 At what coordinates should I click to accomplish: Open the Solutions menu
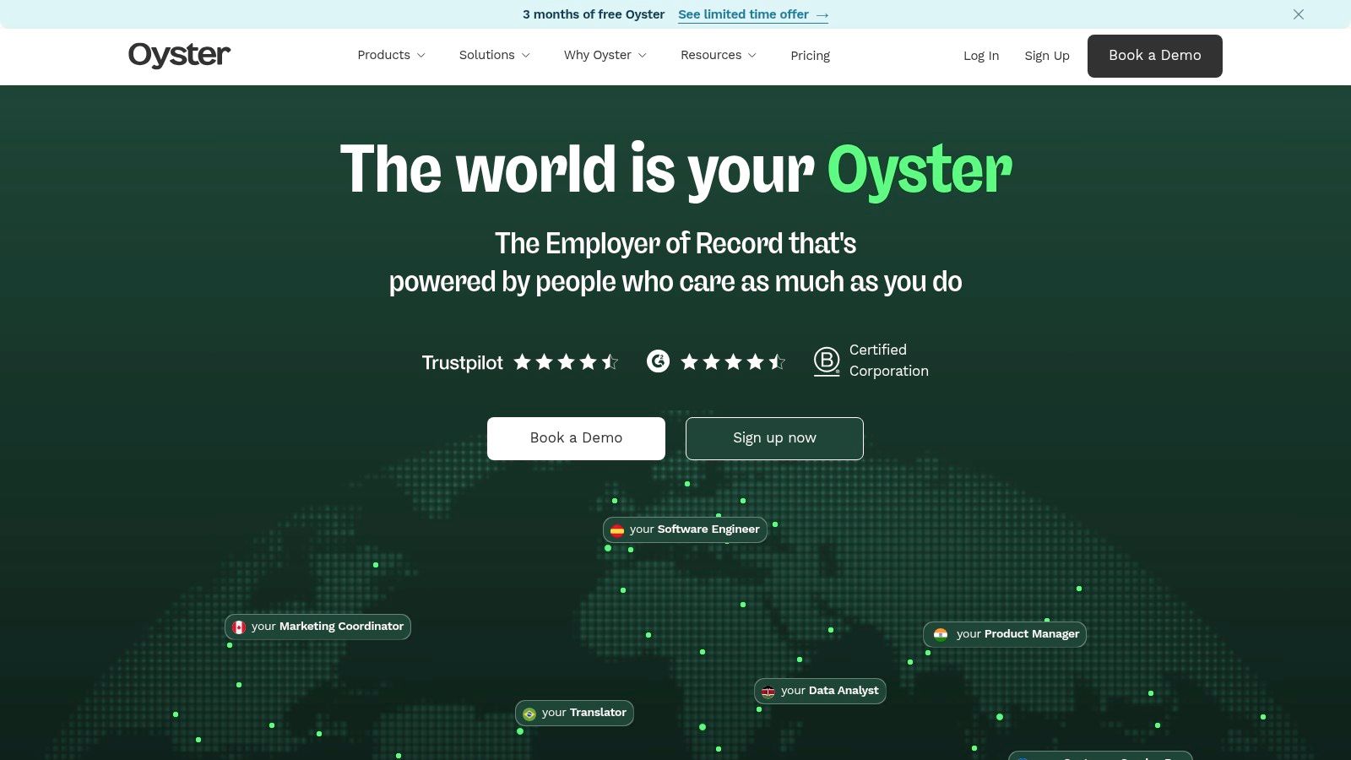click(x=494, y=55)
